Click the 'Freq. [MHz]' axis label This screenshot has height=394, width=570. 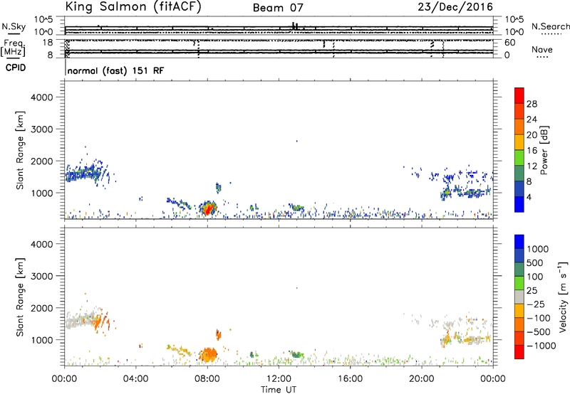click(14, 48)
